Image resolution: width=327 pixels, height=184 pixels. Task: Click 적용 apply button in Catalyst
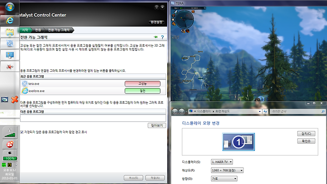(155, 178)
